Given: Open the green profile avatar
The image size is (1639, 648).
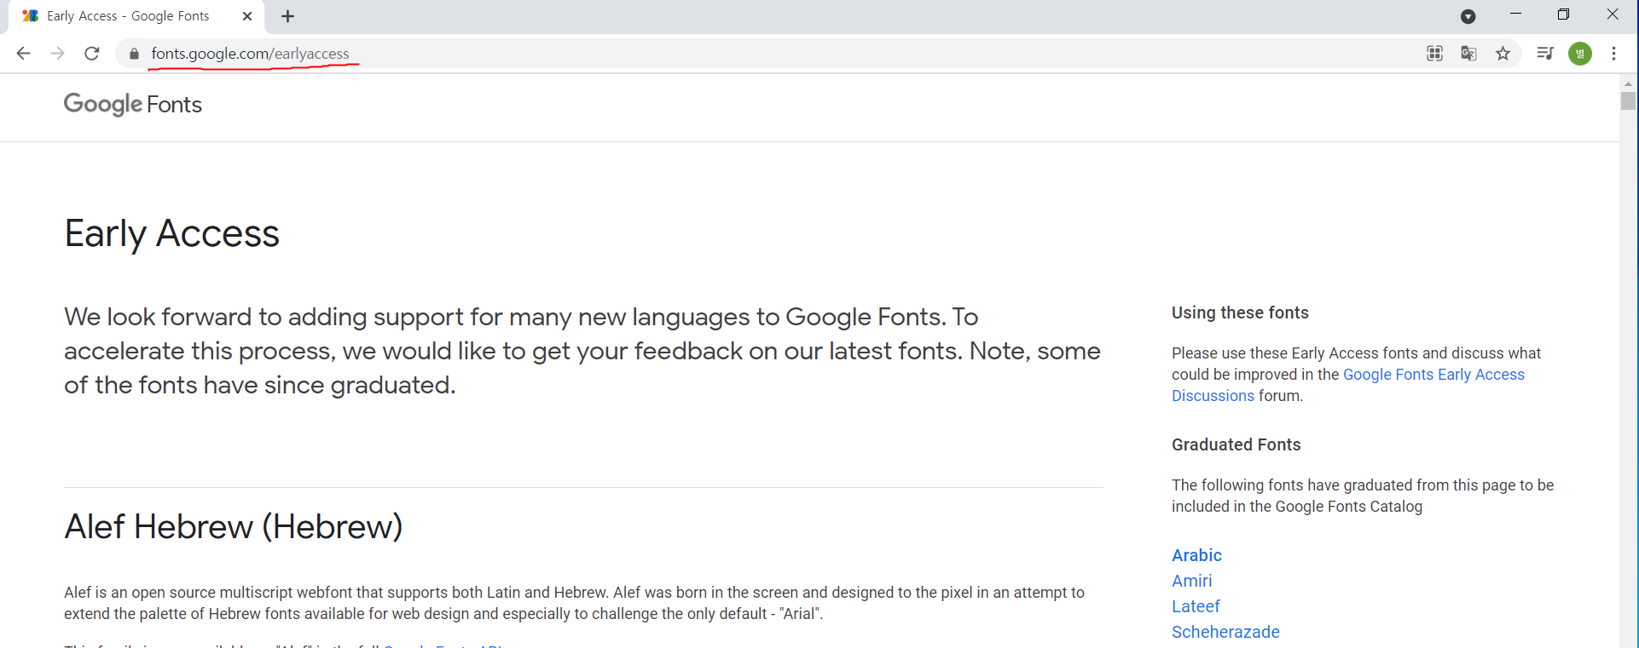Looking at the screenshot, I should (x=1580, y=54).
